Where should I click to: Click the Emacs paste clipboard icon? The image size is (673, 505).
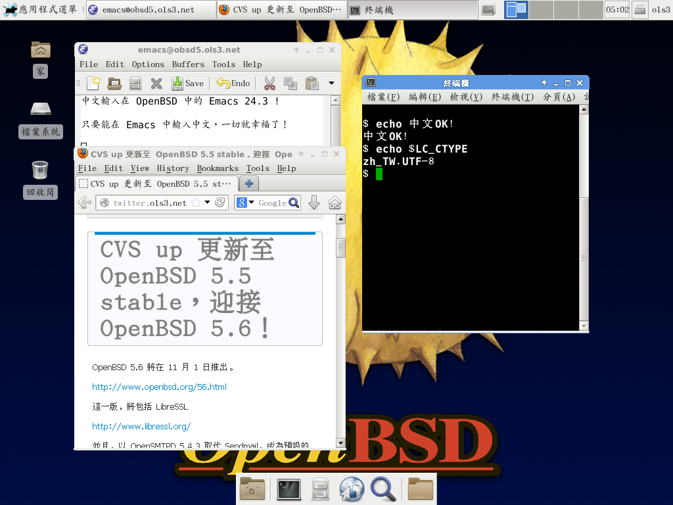coord(312,83)
